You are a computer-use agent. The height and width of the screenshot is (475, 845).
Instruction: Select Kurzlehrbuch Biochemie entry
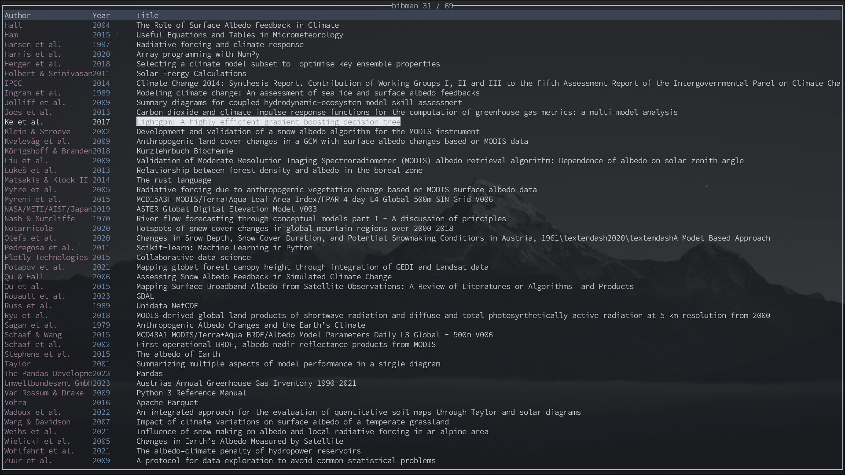[184, 151]
